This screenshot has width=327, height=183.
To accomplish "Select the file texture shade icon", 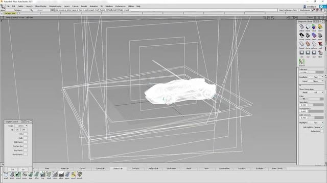I will [320, 53].
